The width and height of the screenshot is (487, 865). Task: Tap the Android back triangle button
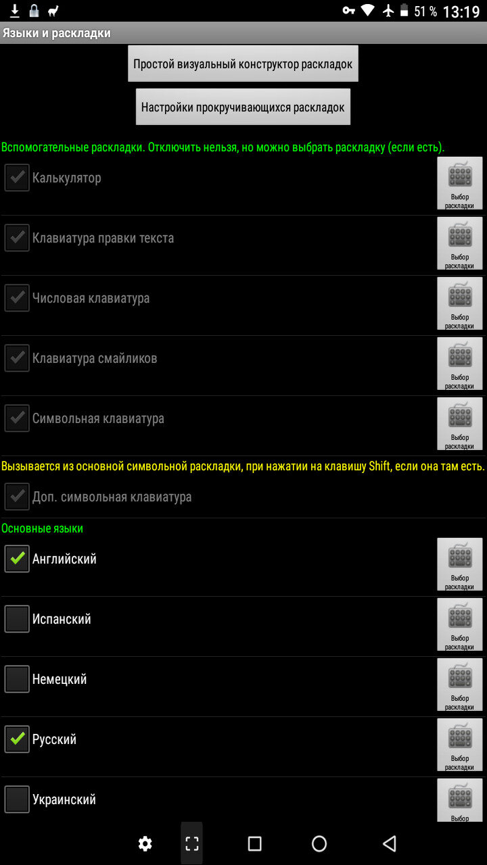pyautogui.click(x=389, y=843)
